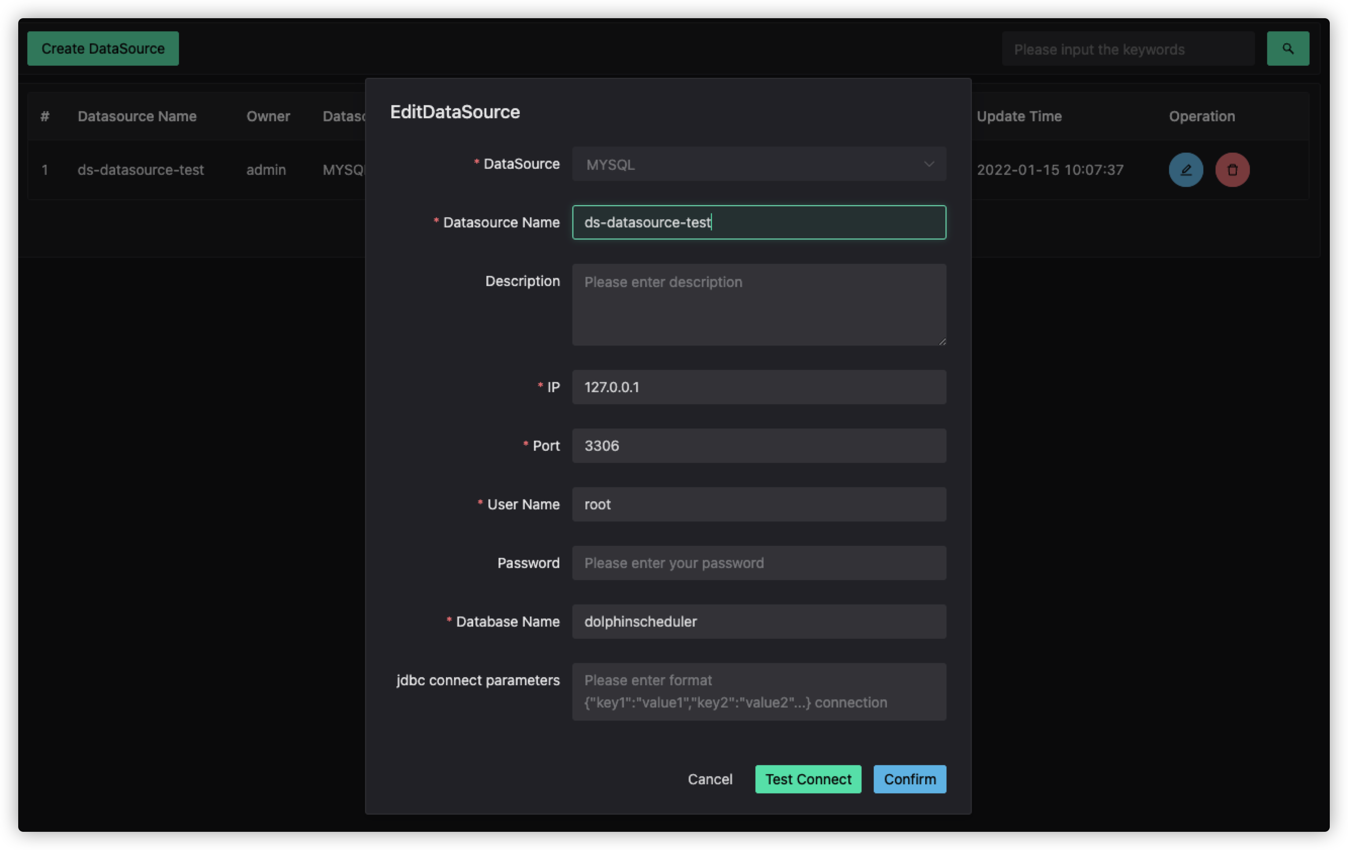Image resolution: width=1348 pixels, height=850 pixels.
Task: Click the Datasource Name input field
Action: [x=759, y=222]
